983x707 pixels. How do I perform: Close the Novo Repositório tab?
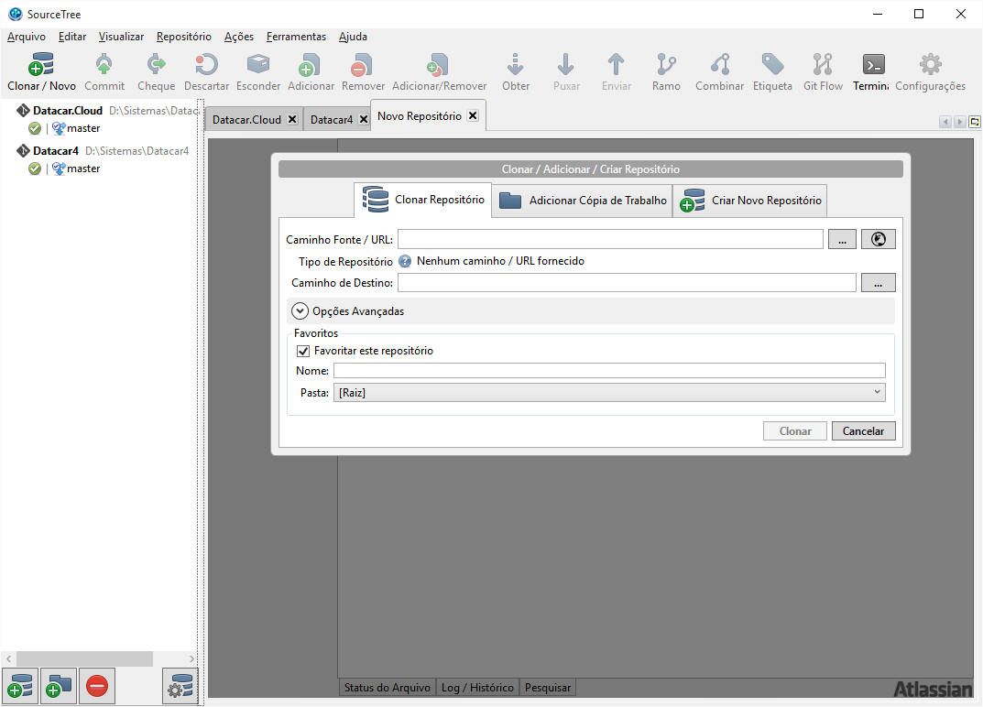pos(474,116)
